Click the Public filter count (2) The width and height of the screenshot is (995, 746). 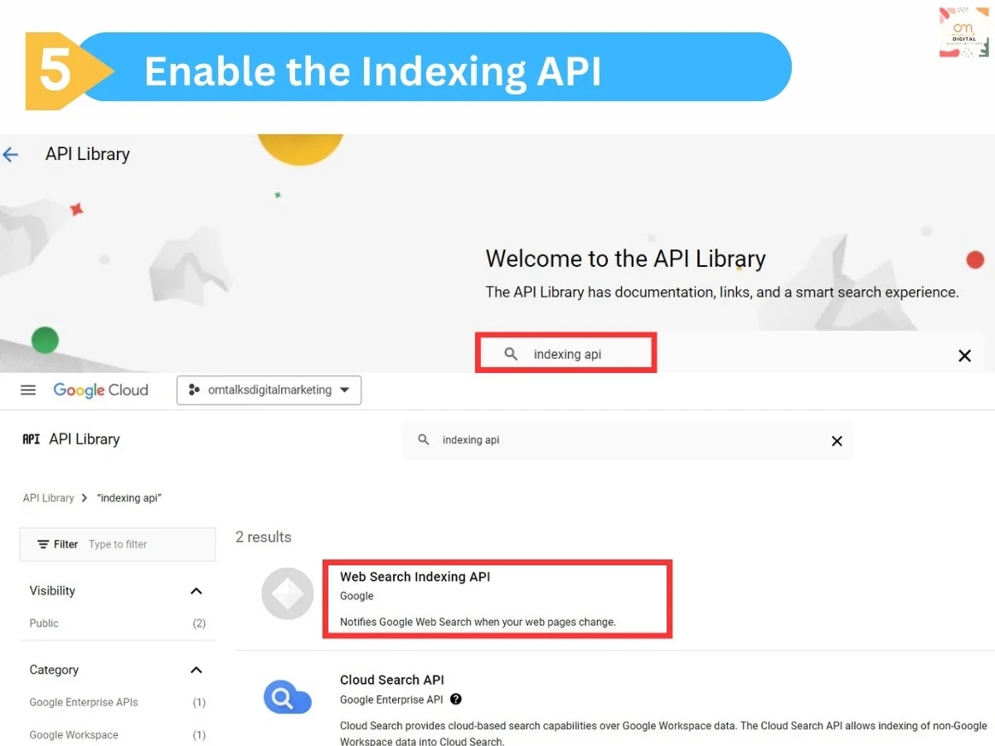click(x=199, y=623)
